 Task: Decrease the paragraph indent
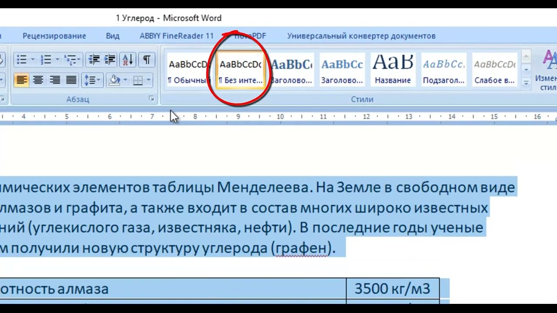(94, 60)
